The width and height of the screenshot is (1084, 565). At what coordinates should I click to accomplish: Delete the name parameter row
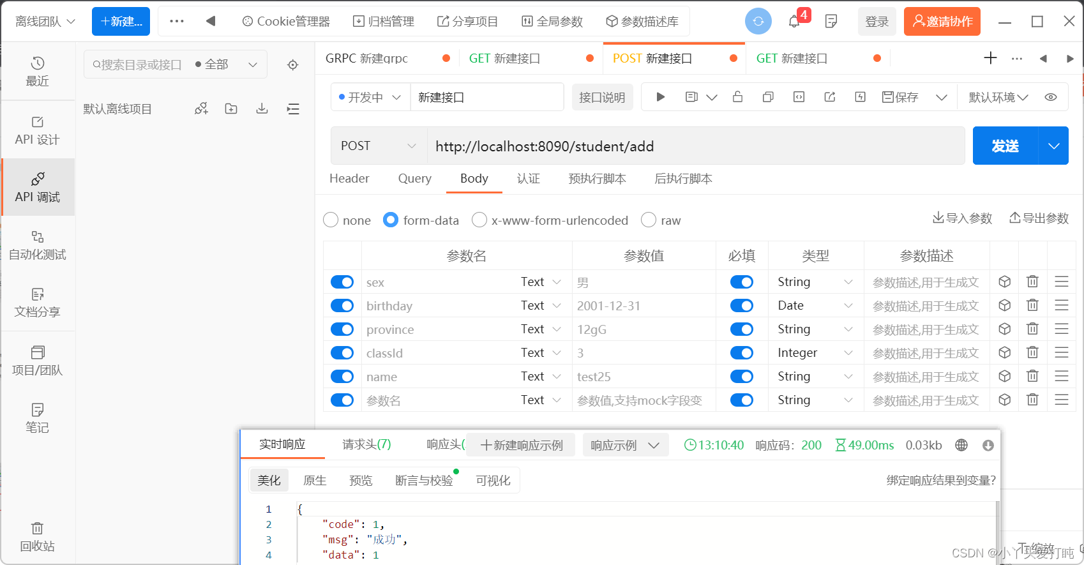[1032, 376]
